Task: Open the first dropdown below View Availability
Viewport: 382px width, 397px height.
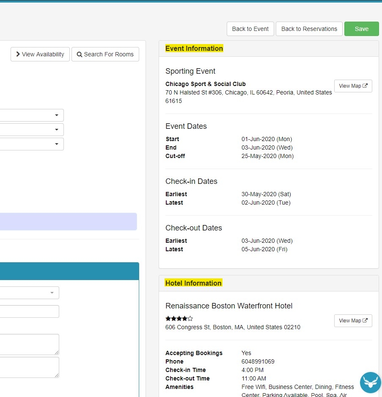Action: 32,115
